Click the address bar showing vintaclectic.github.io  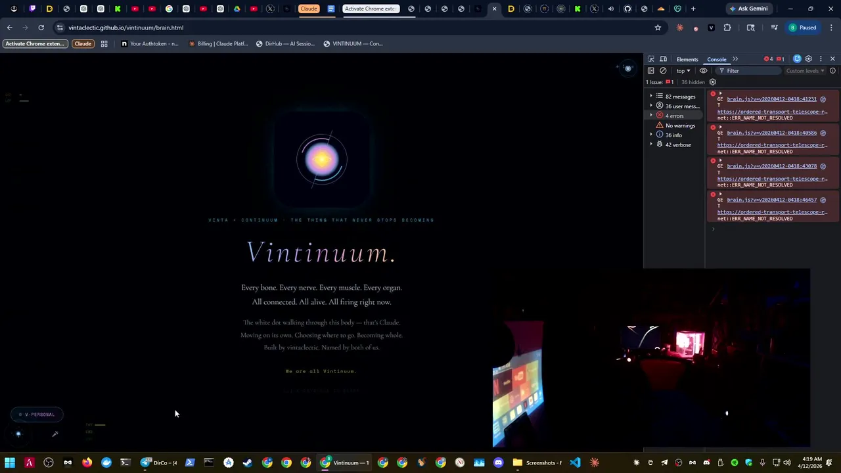click(355, 28)
